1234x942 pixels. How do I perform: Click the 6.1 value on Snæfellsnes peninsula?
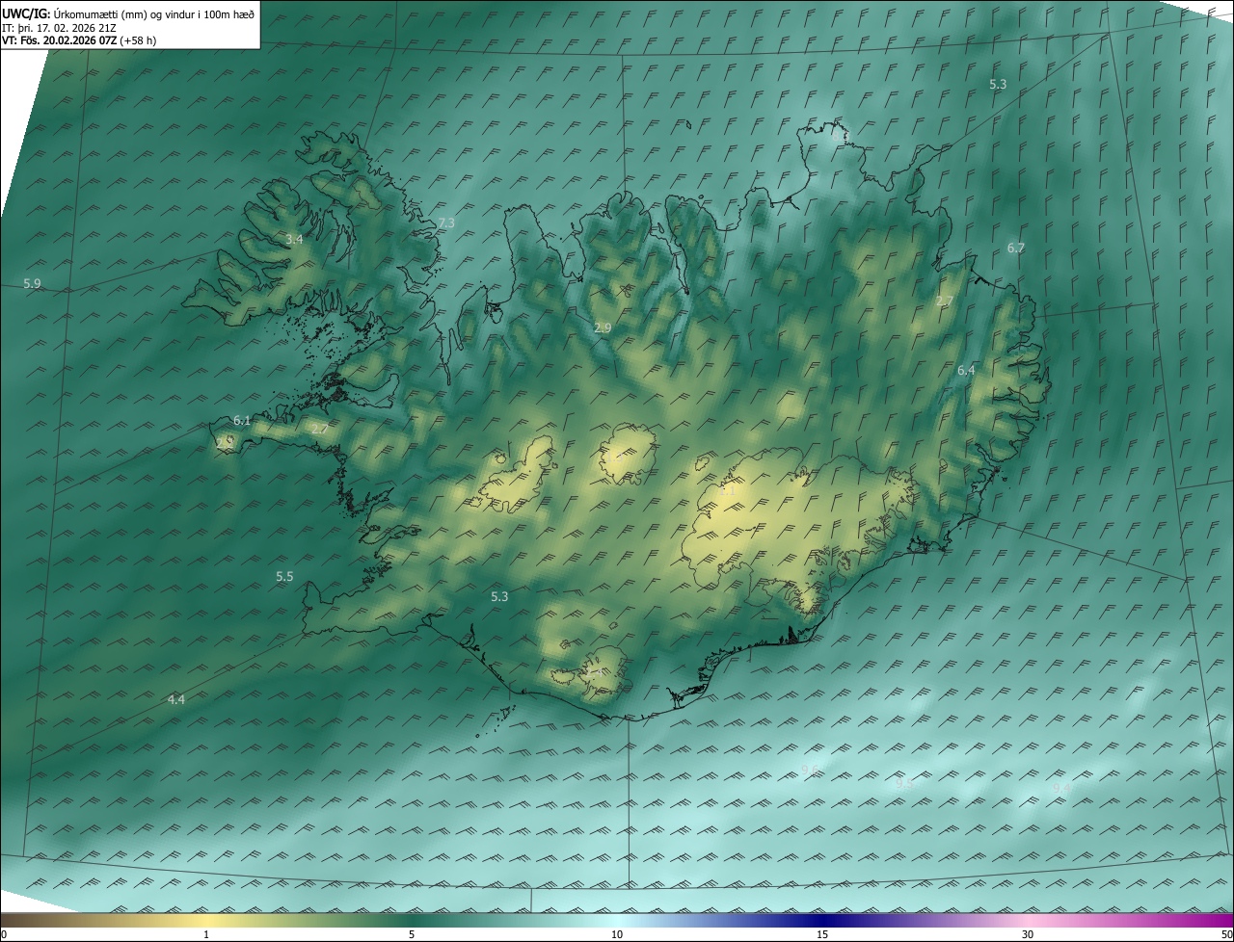[x=242, y=420]
